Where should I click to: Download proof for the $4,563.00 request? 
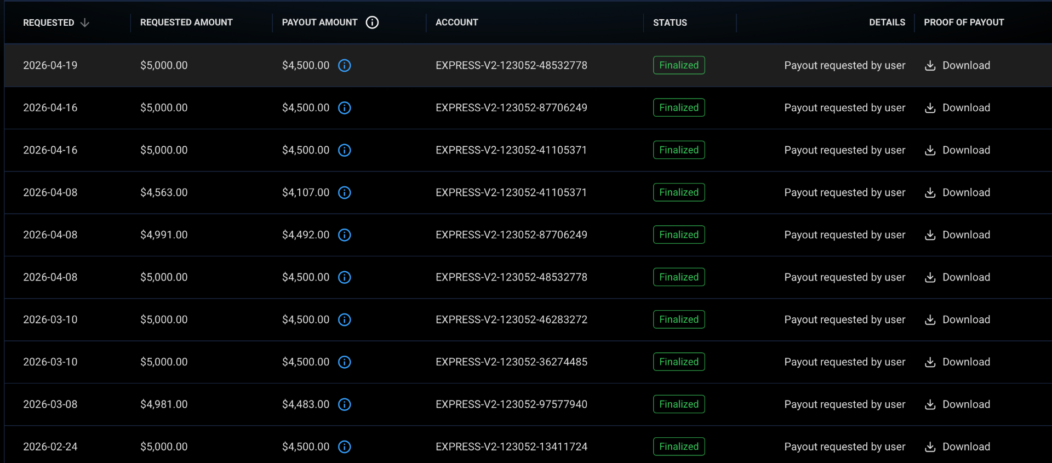(957, 192)
